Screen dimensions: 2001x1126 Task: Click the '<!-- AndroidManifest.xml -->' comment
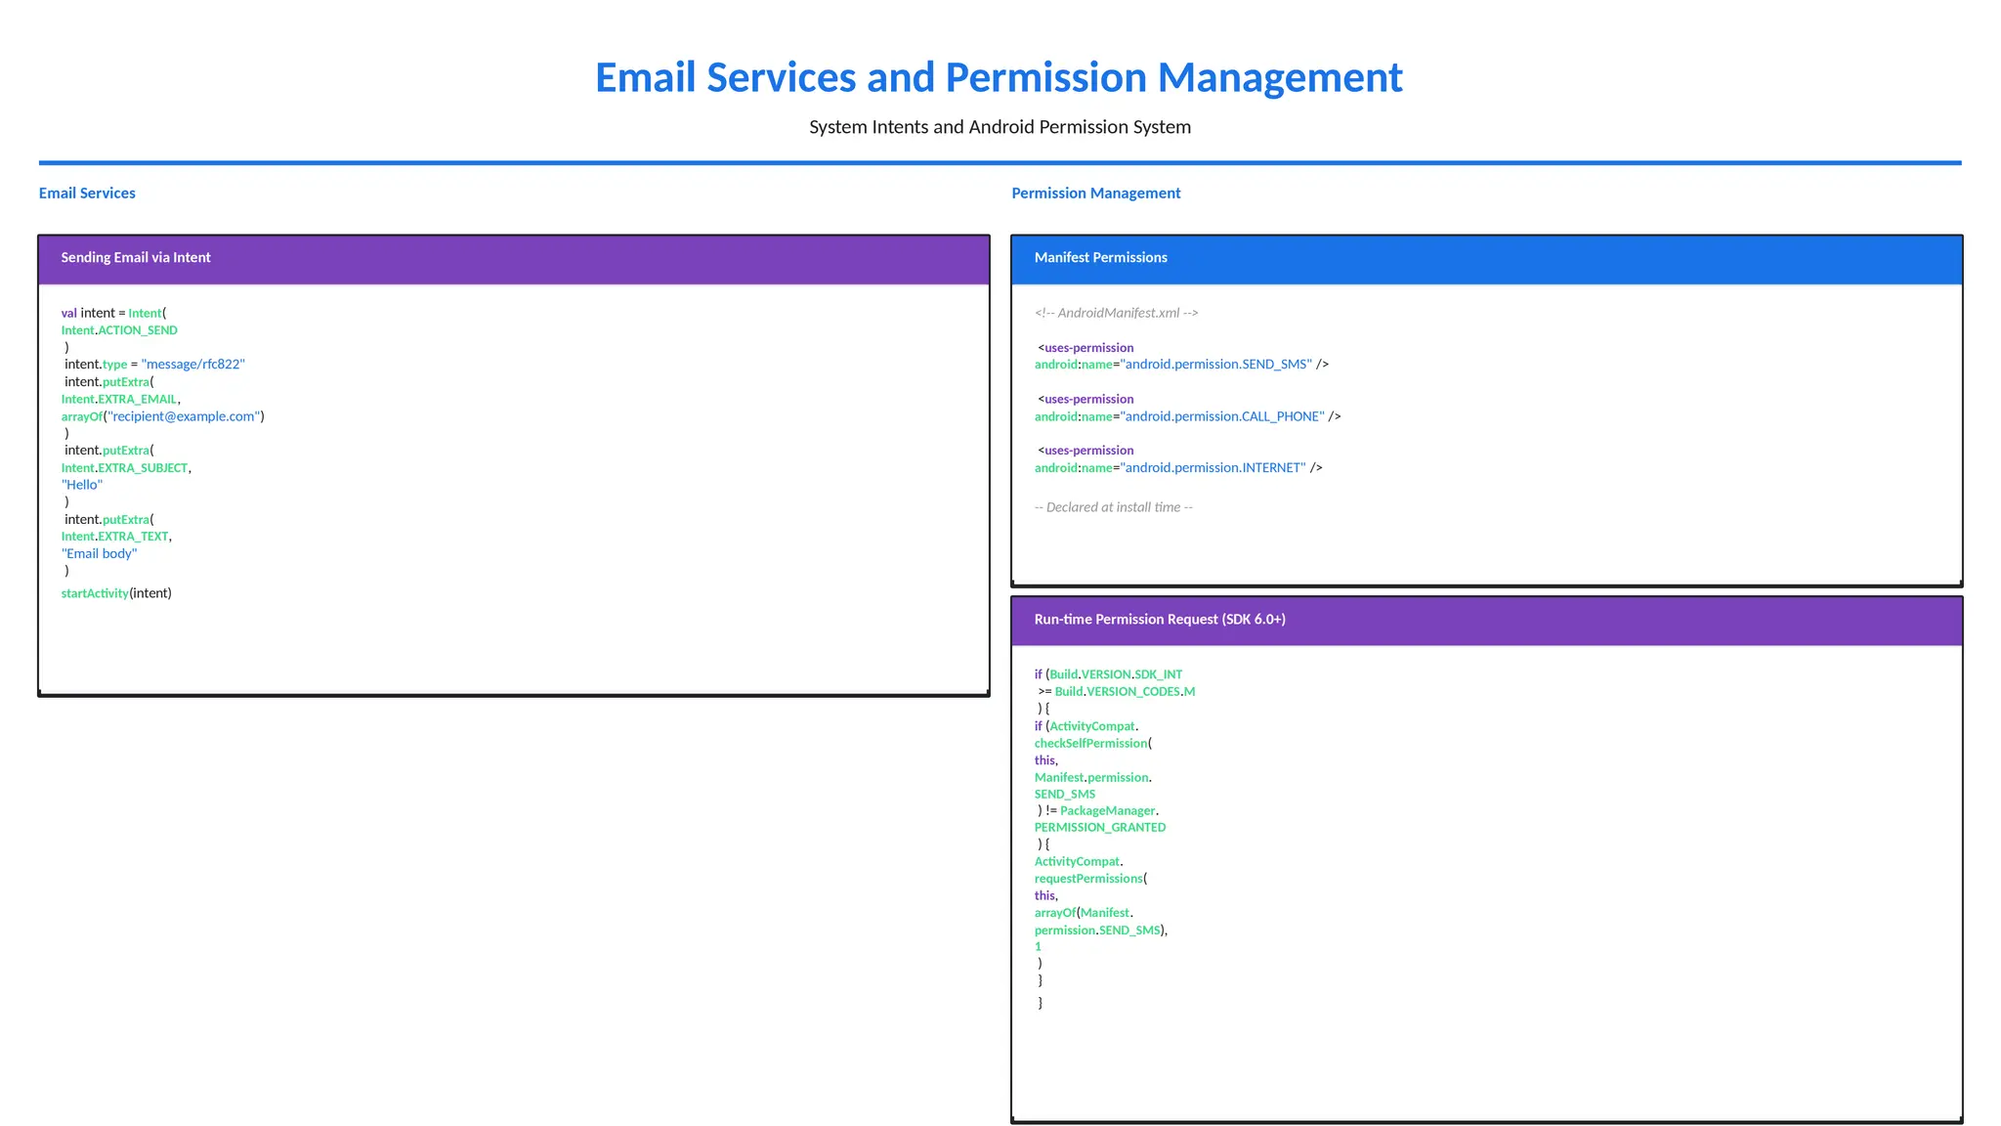click(x=1117, y=313)
